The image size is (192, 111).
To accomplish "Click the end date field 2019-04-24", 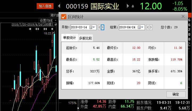I will tap(128, 27).
